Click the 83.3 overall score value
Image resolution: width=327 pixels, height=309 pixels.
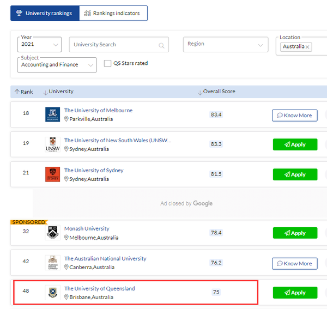point(216,144)
